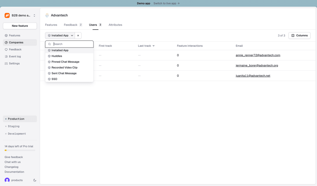The height and width of the screenshot is (186, 317).
Task: Choose Recorded Video Clip feature
Action: [x=69, y=67]
